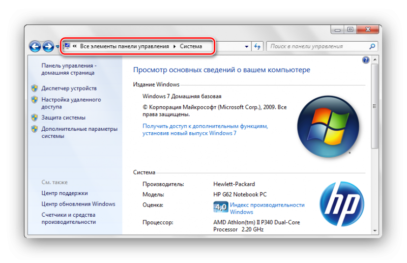This screenshot has height=263, width=407.
Task: Open the address bar history dropdown
Action: pos(246,47)
